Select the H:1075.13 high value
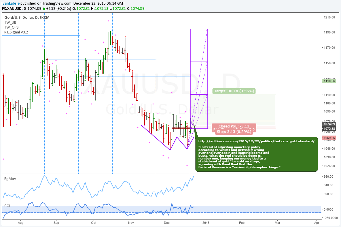The width and height of the screenshot is (341, 227). (x=100, y=8)
